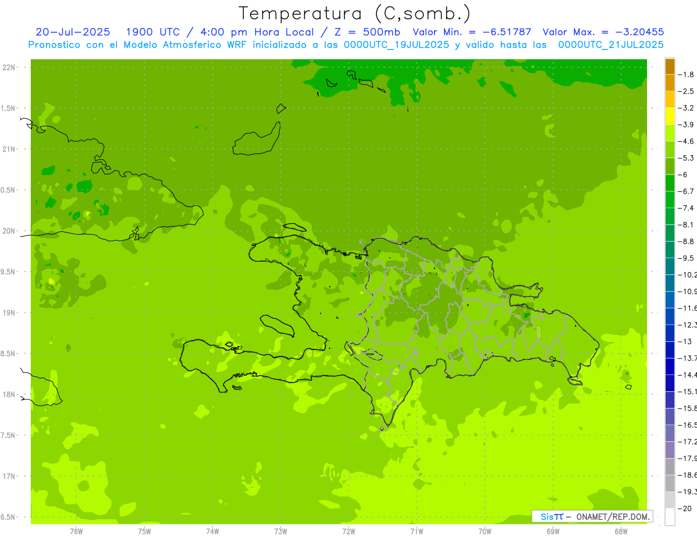The width and height of the screenshot is (697, 539).
Task: Click the -6.7 value on color scale
Action: (x=686, y=191)
